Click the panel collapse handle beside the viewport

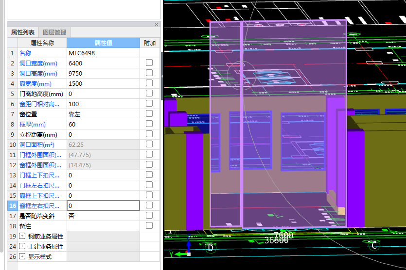click(162, 76)
